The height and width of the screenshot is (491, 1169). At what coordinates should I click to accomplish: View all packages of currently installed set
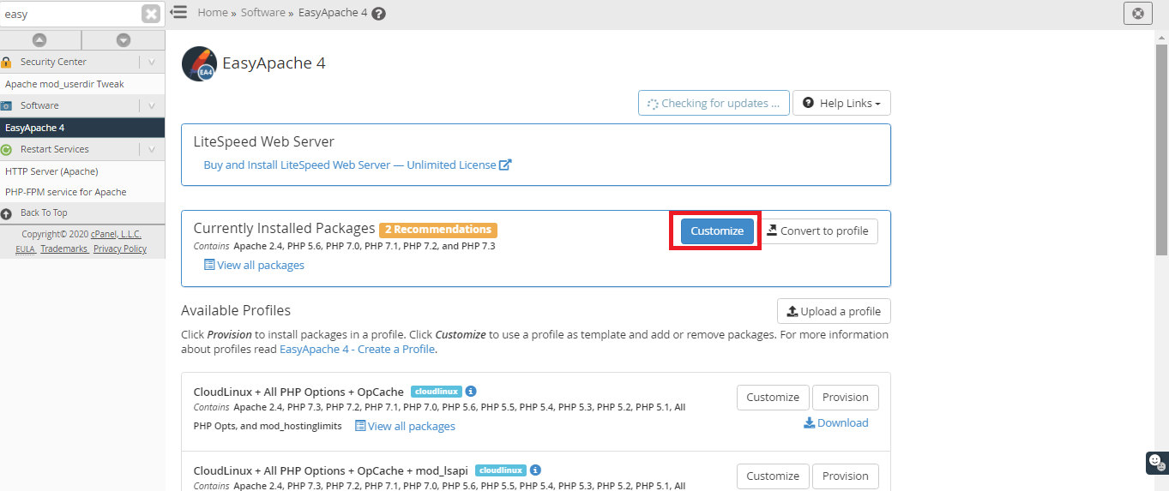click(254, 265)
